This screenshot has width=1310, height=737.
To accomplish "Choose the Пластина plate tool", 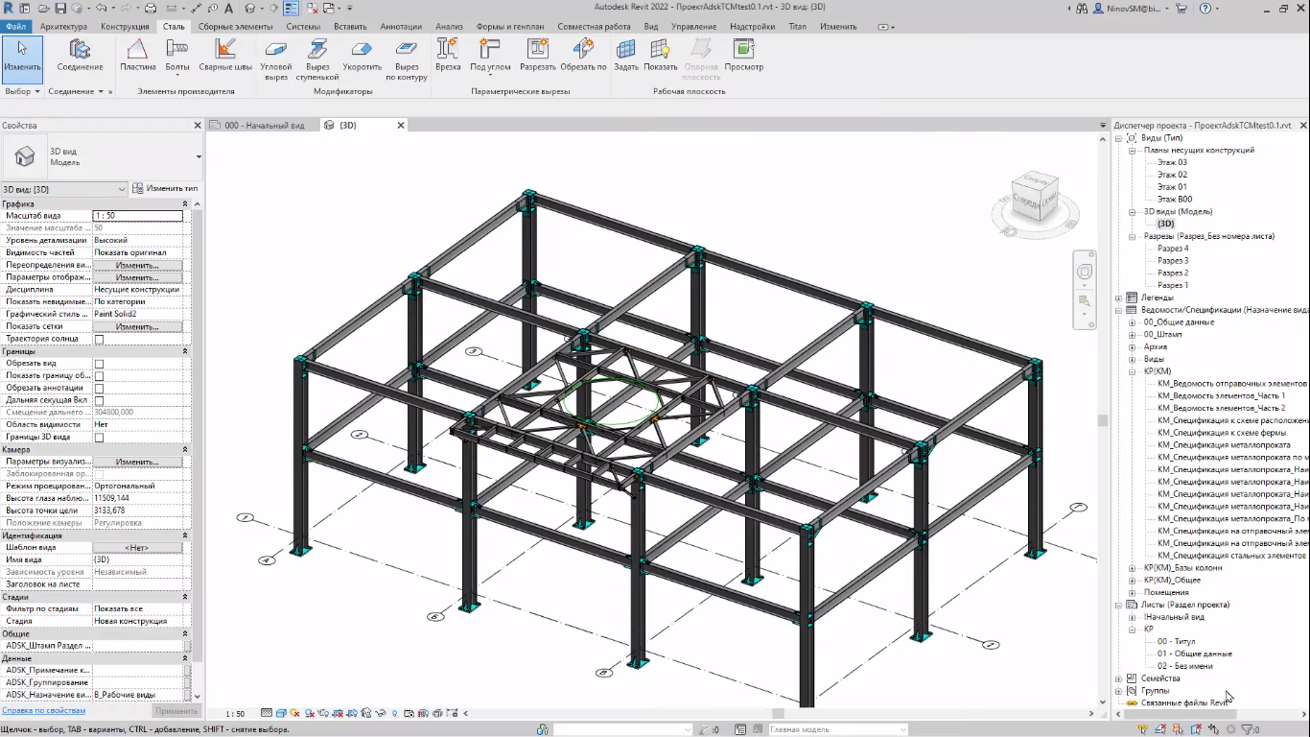I will coord(138,56).
